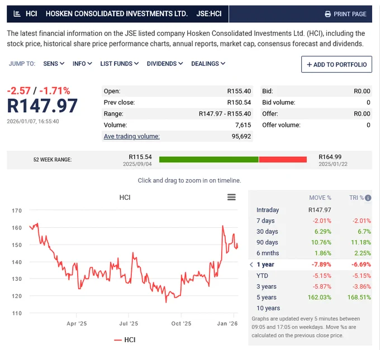Image resolution: width=380 pixels, height=350 pixels.
Task: Select the 5 years period
Action: point(310,297)
